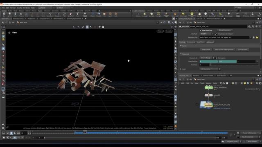
Task: Click Save to Disk in Background button
Action: (x=224, y=50)
